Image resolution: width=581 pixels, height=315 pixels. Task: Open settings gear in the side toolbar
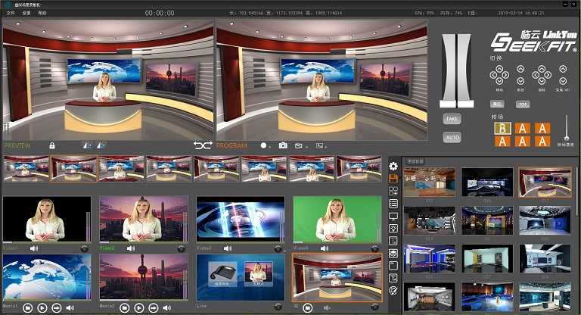coord(393,166)
